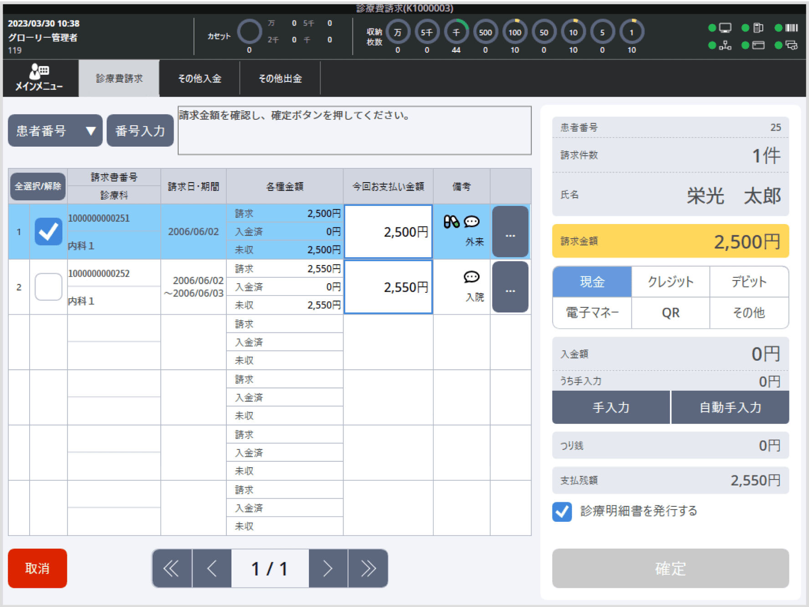This screenshot has width=809, height=607.
Task: Select デビット payment method
Action: [x=749, y=282]
